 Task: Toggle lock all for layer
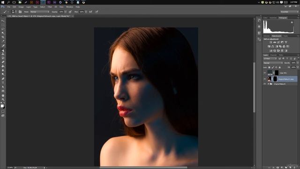click(x=280, y=67)
